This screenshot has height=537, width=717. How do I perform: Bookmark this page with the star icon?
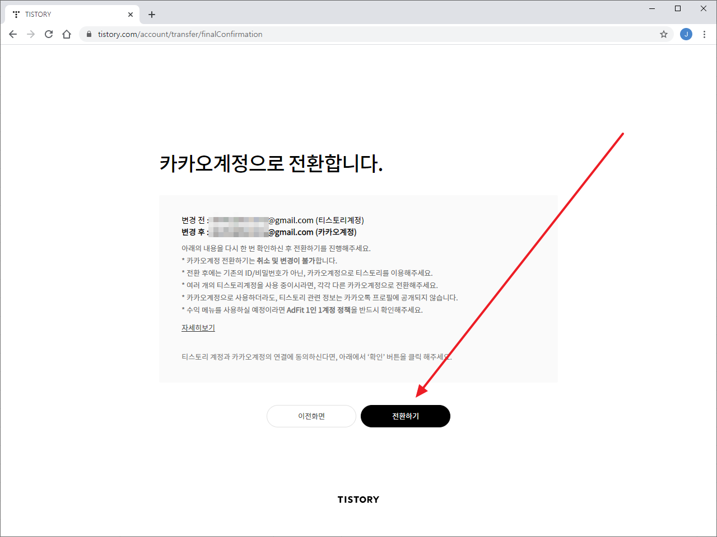tap(664, 34)
